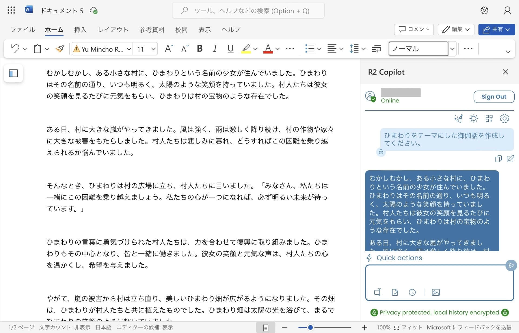Expand the bullet list style dropdown
The width and height of the screenshot is (519, 333).
pyautogui.click(x=319, y=49)
